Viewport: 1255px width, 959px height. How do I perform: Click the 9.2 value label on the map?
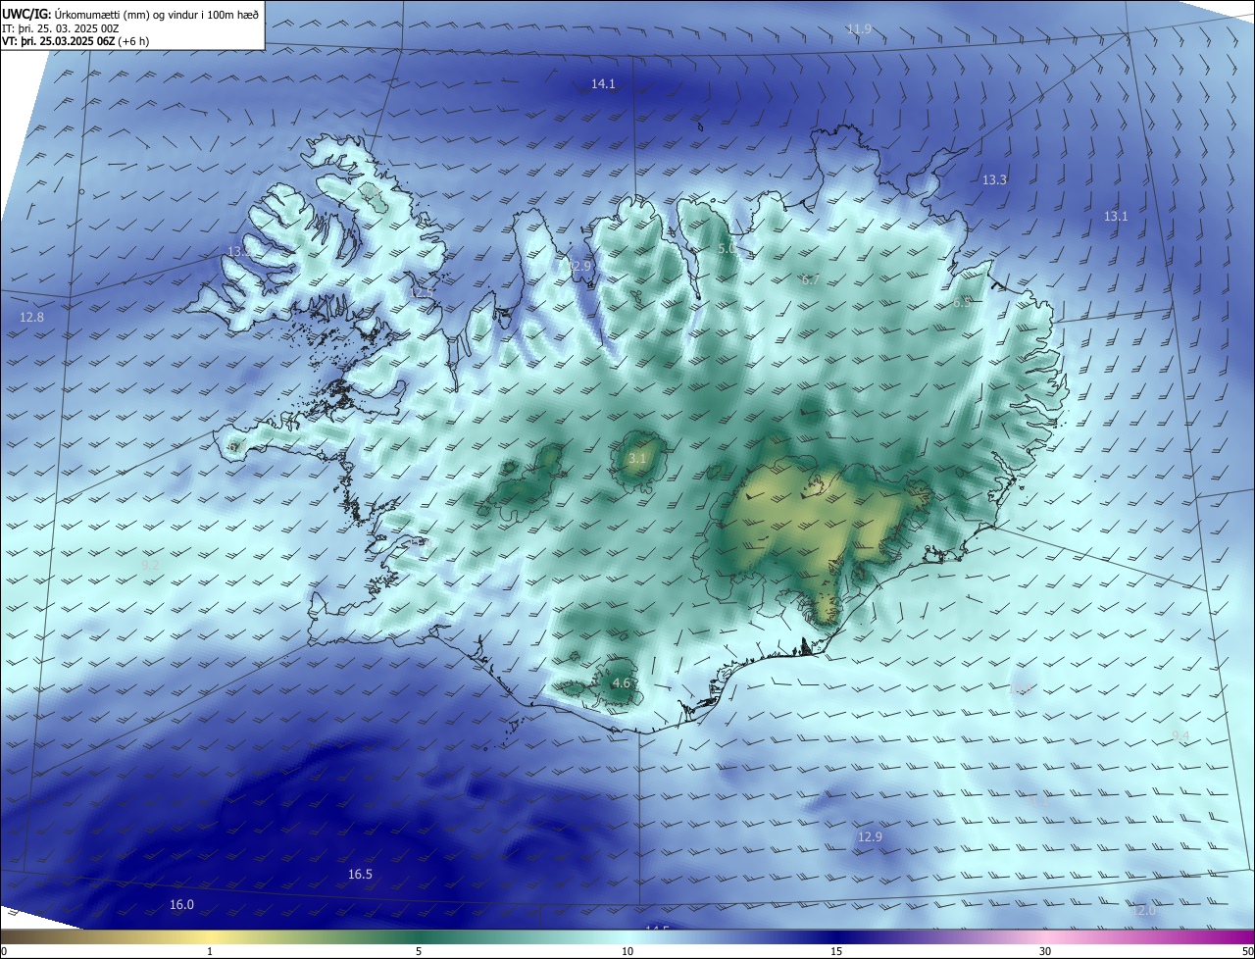point(149,565)
